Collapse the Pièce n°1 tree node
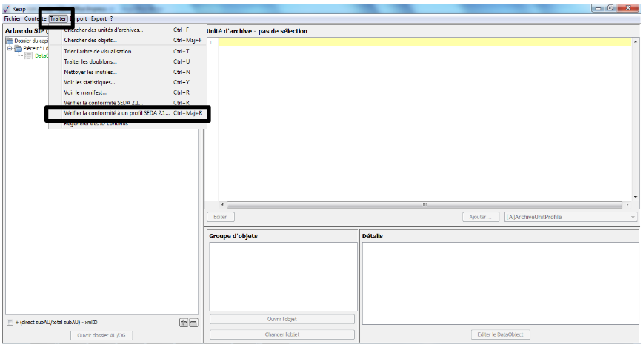Viewport: 643px width, 347px height. coord(10,48)
